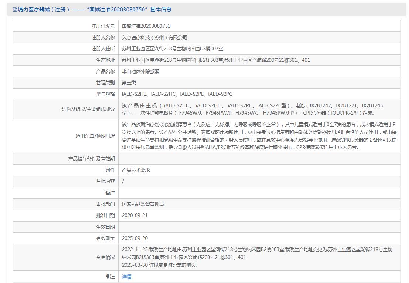Click the 注册人住所 address value
The image size is (409, 283).
pos(172,49)
